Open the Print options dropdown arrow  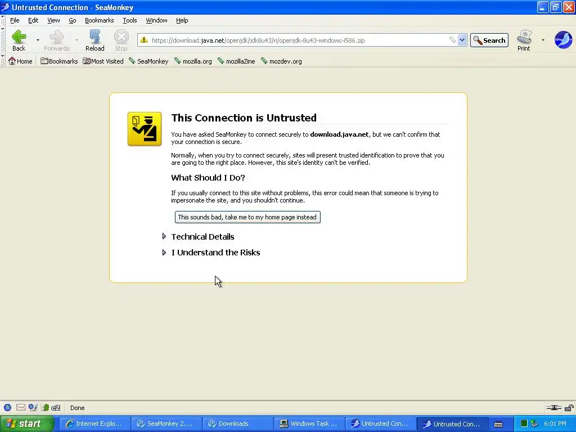(x=543, y=40)
